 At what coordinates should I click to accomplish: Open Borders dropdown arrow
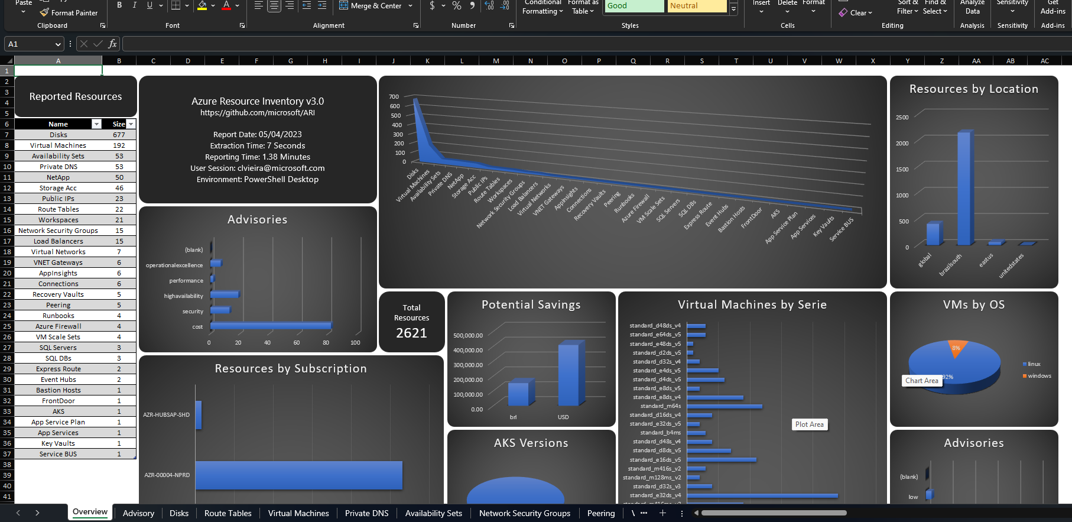pos(187,5)
